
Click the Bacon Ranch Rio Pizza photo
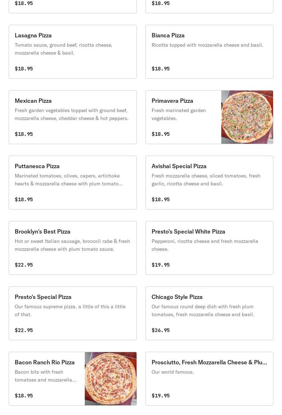(x=111, y=378)
